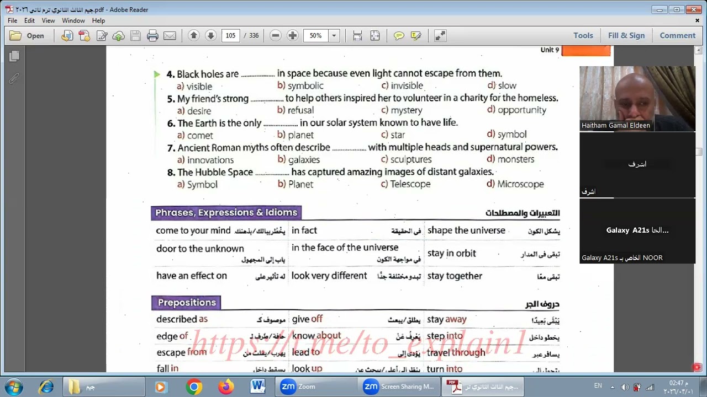Open the folder window in taskbar

104,387
